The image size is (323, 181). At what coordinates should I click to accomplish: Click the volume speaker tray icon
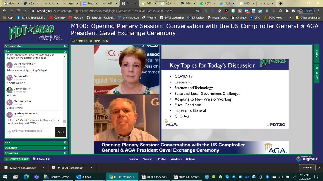click(281, 177)
